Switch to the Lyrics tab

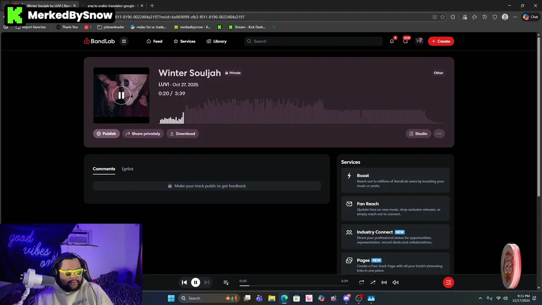127,169
